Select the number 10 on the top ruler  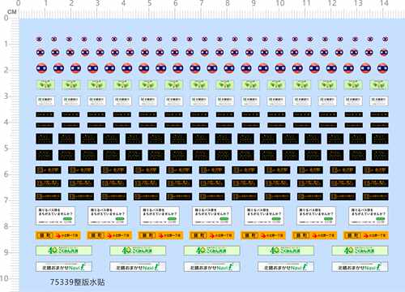point(279,3)
